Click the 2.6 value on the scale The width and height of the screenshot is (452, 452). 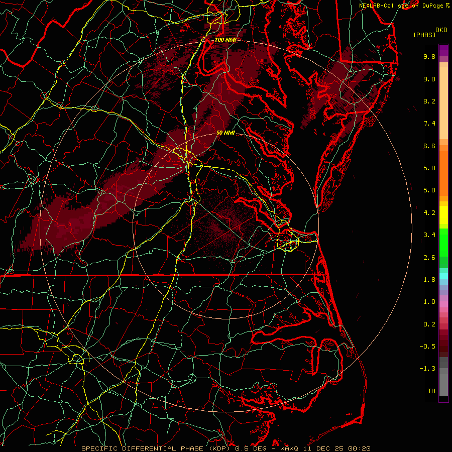point(429,258)
